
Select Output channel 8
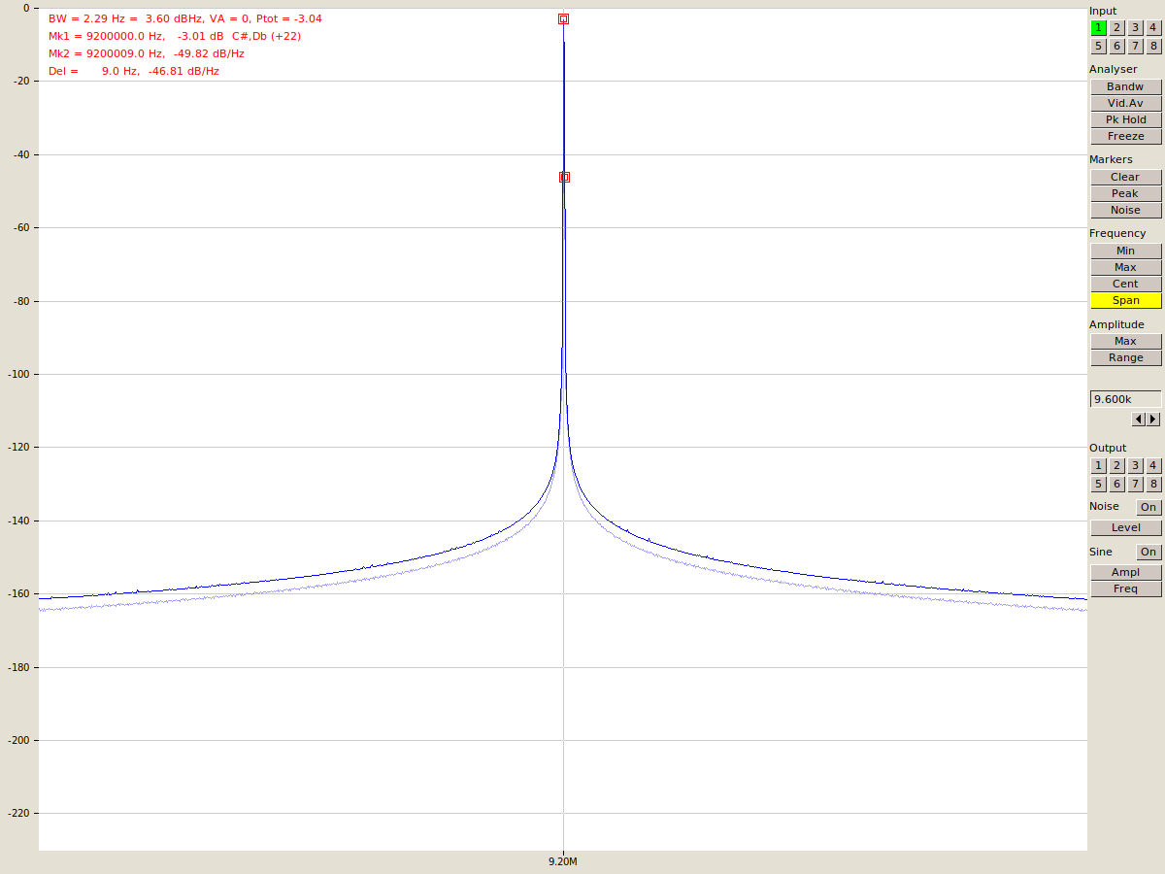pos(1153,484)
